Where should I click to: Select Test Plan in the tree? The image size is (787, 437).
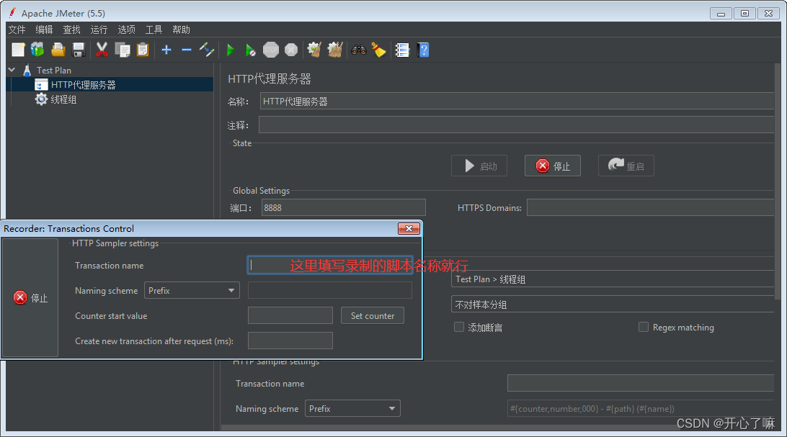[54, 70]
